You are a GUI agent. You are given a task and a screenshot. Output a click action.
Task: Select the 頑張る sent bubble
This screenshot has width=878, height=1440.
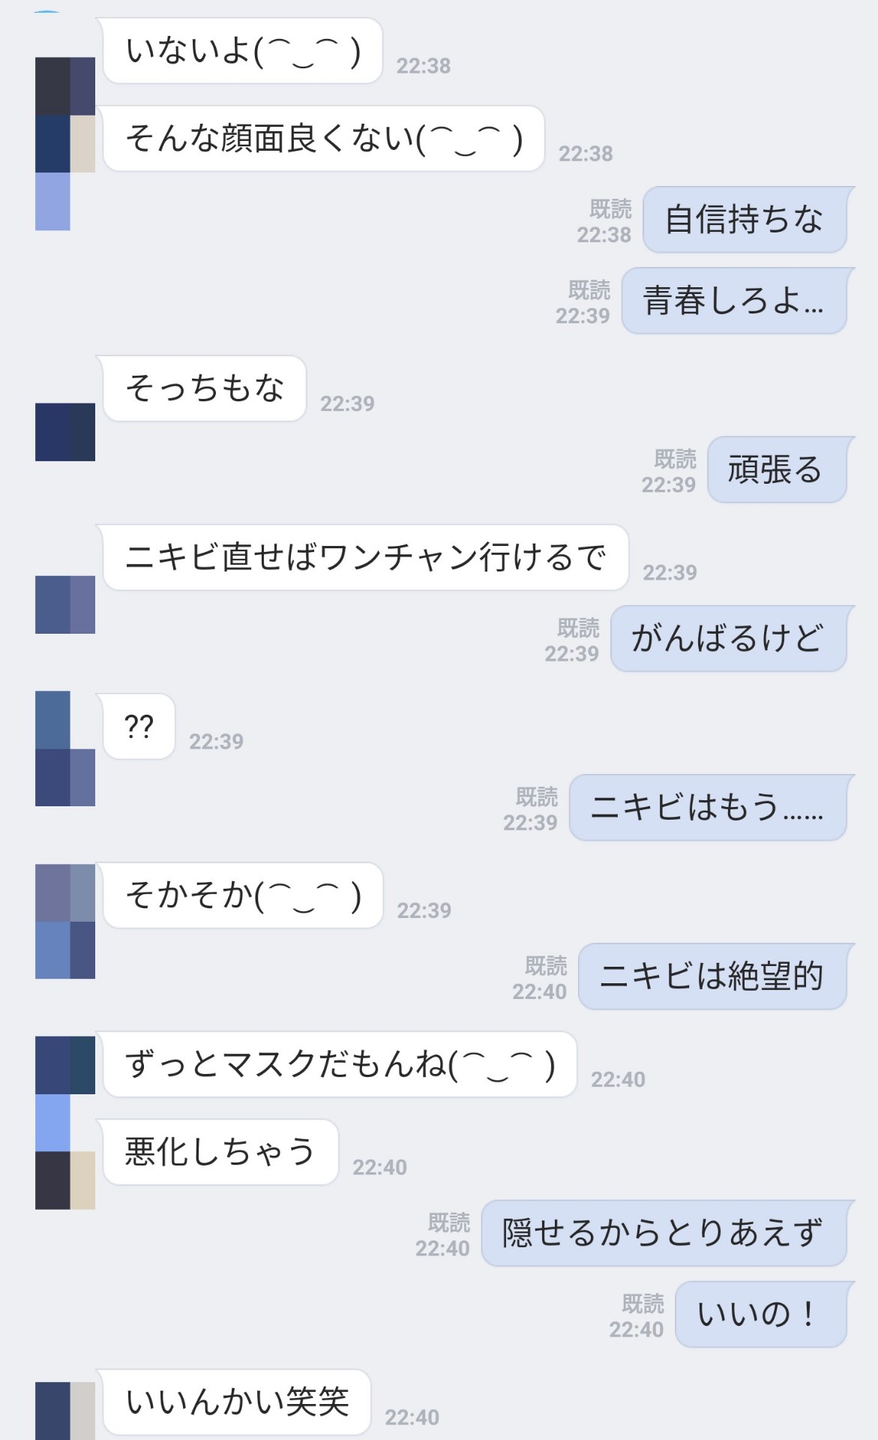click(x=778, y=469)
